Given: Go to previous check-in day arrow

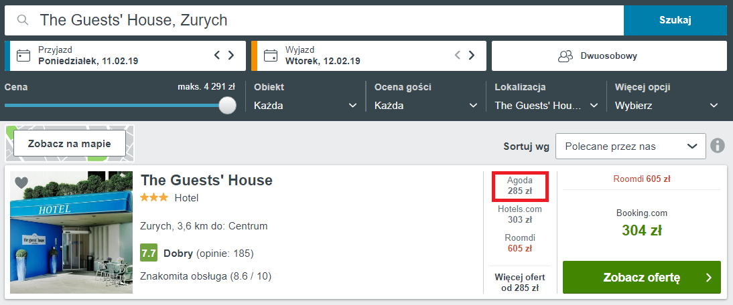Looking at the screenshot, I should coord(217,56).
